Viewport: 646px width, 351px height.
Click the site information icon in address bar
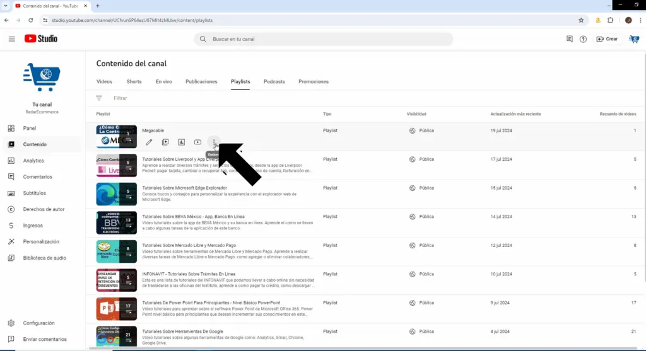point(45,20)
